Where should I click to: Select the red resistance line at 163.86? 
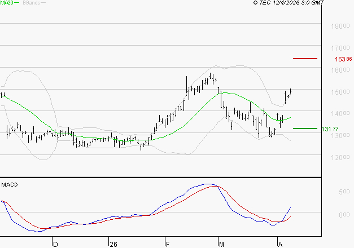(305, 59)
